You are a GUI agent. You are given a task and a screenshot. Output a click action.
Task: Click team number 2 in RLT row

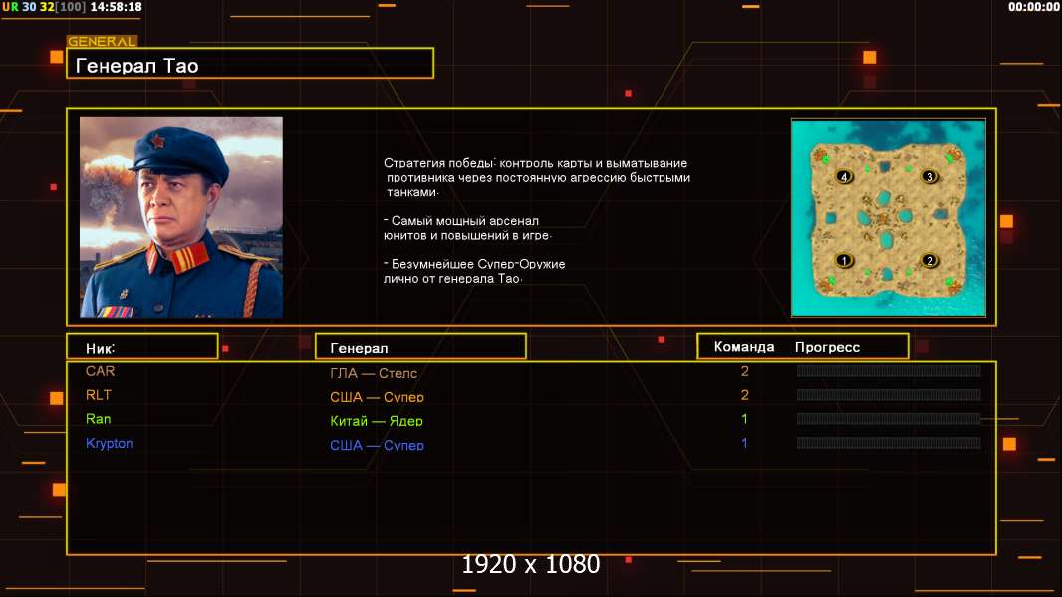[x=745, y=395]
